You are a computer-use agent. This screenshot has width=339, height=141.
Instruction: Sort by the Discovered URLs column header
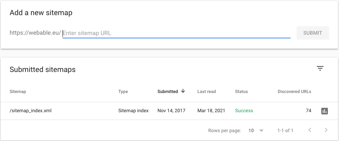click(294, 91)
